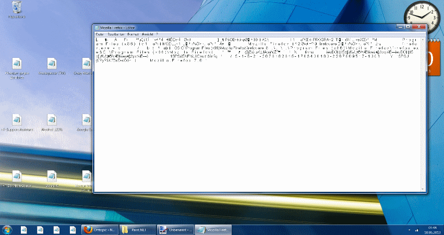This screenshot has height=235, width=444.
Task: Open the Ansicht menu
Action: point(148,34)
